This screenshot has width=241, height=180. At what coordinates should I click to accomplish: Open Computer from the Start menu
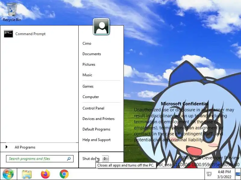coord(91,97)
